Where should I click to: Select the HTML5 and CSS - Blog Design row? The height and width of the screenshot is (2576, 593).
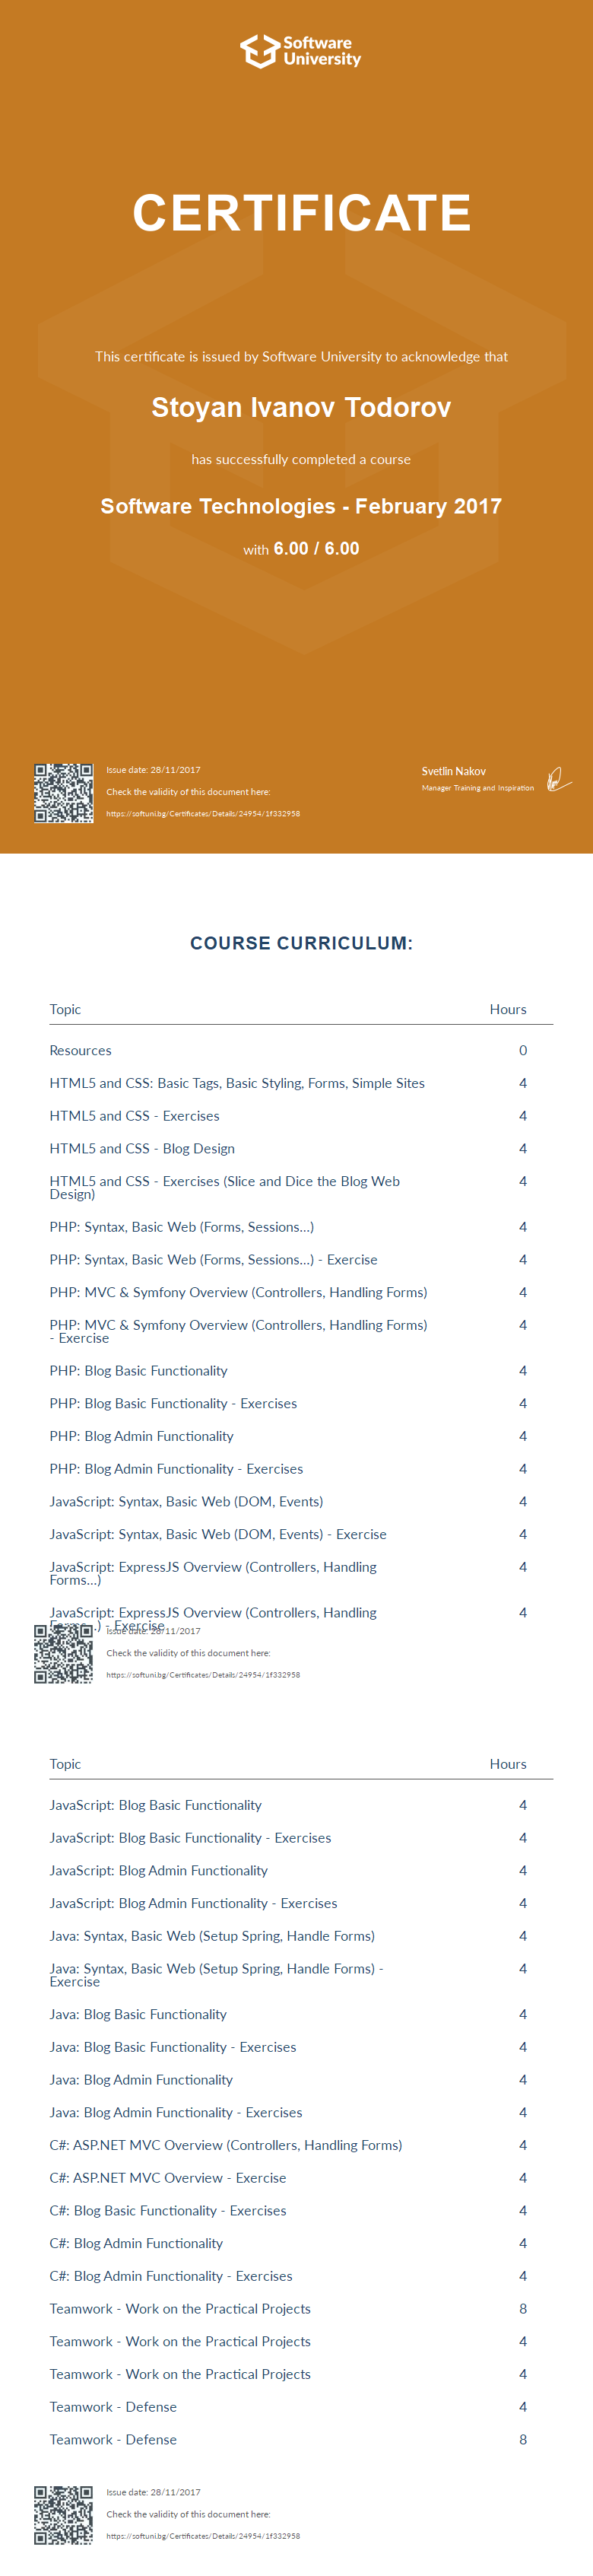142,1149
